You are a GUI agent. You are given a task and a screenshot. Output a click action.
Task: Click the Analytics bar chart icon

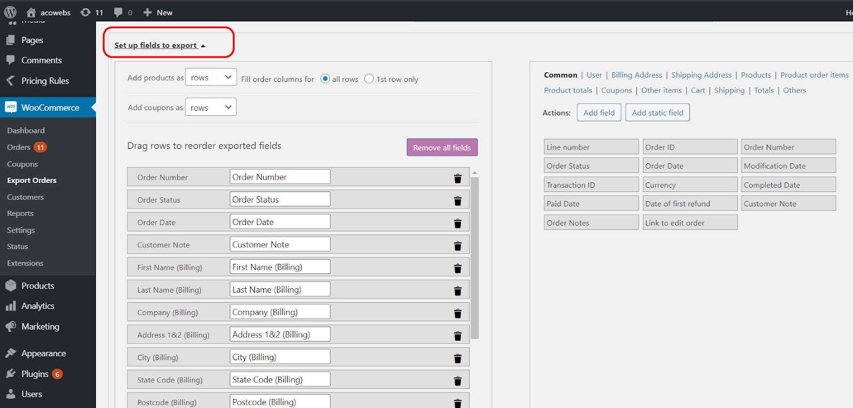click(x=11, y=306)
